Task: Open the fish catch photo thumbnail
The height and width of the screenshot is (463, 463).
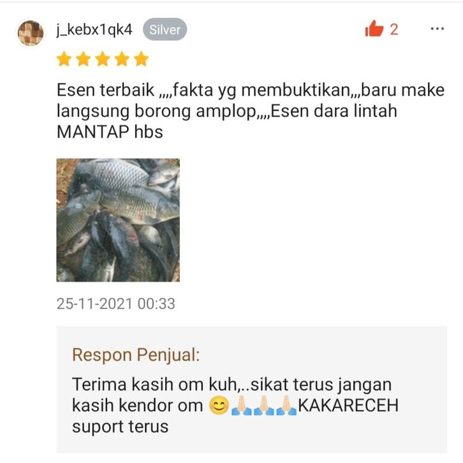Action: pos(118,220)
